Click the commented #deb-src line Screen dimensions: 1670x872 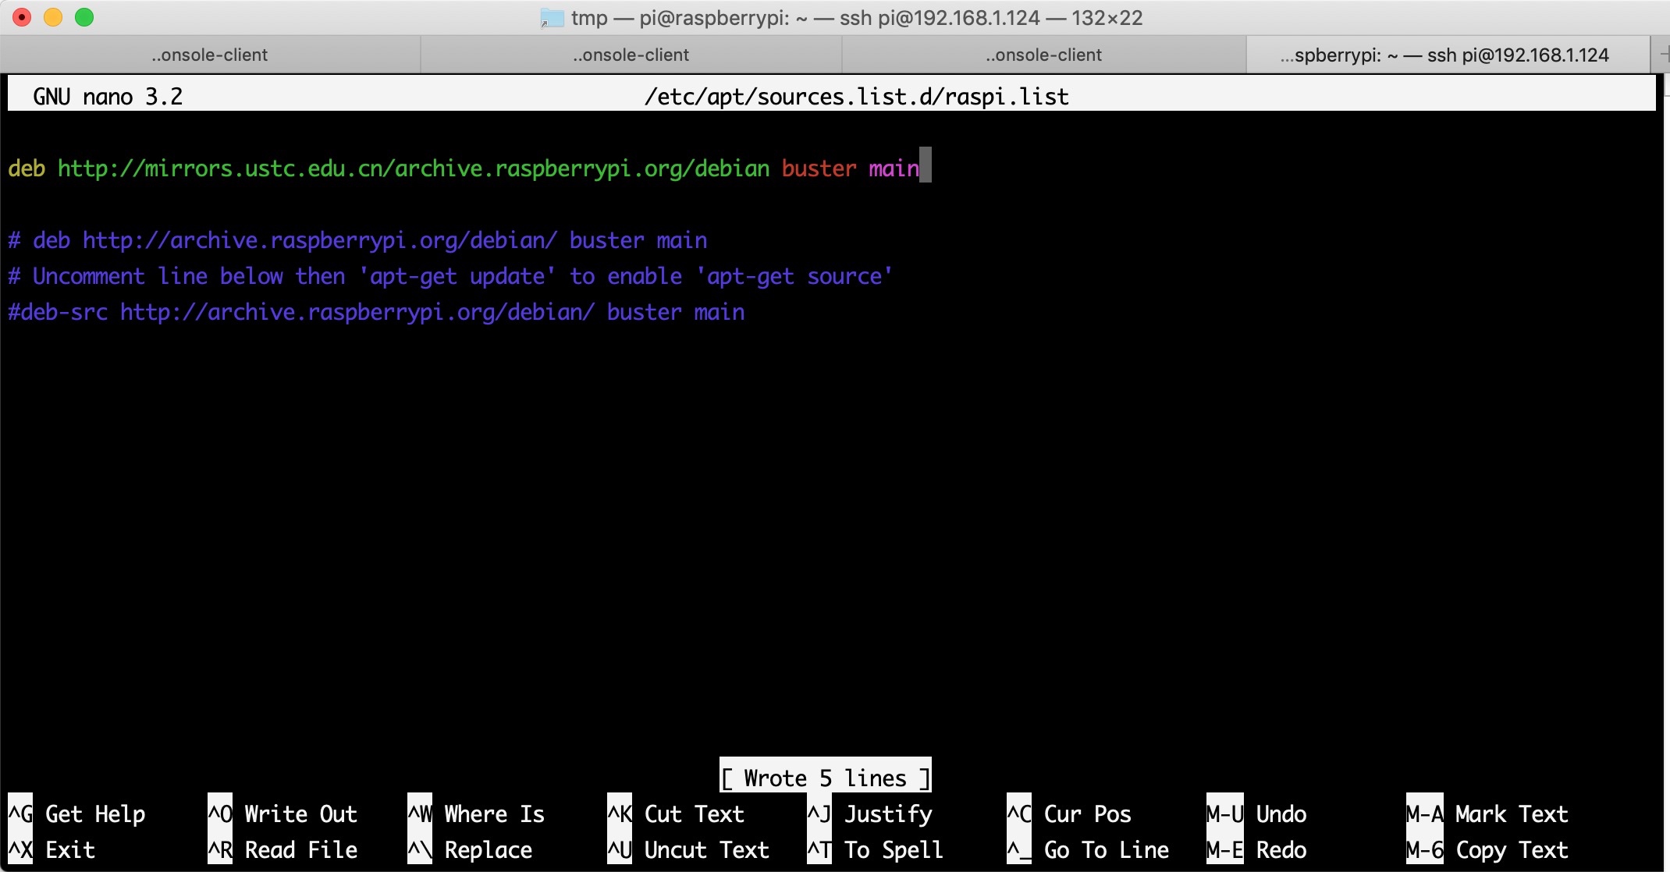[376, 312]
